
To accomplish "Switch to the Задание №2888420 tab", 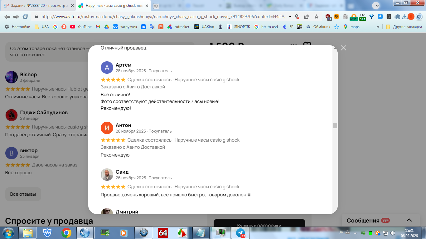I will pos(38,6).
